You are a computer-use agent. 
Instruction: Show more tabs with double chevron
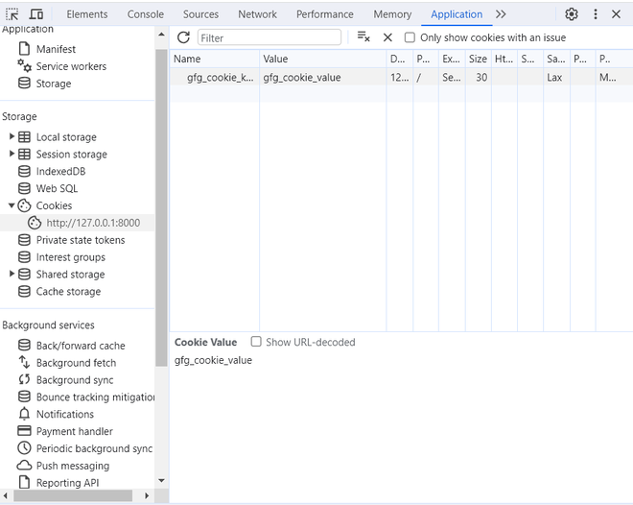[501, 14]
